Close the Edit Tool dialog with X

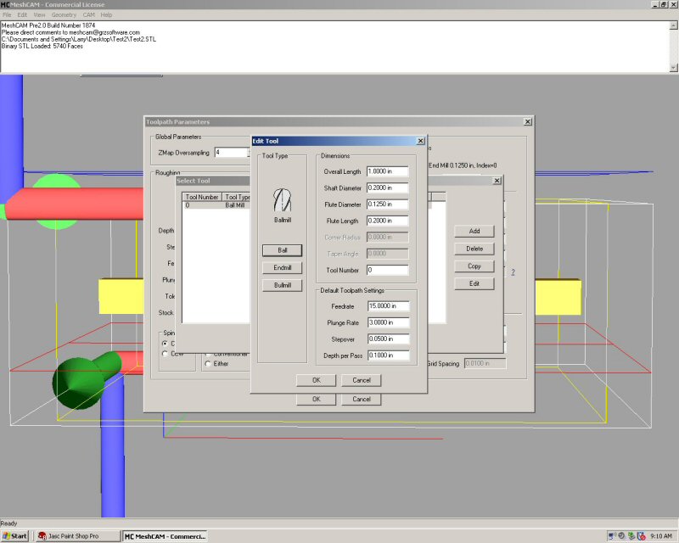click(x=420, y=141)
